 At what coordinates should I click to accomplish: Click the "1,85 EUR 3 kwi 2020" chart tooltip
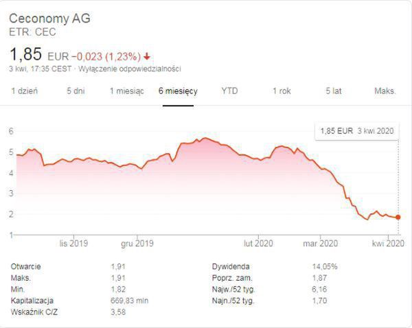click(358, 130)
